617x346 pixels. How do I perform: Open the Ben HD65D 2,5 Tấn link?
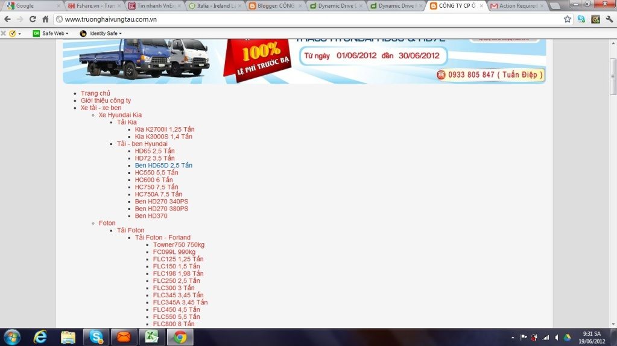click(163, 165)
